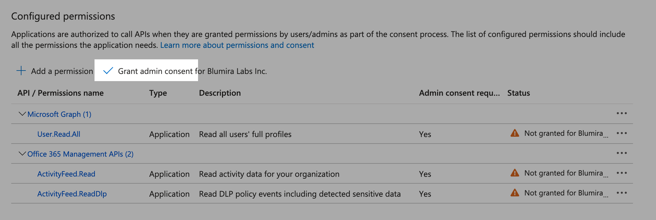Screen dimensions: 656x220
Task: Open the Microsoft Graph (1) API link
Action: coord(59,114)
